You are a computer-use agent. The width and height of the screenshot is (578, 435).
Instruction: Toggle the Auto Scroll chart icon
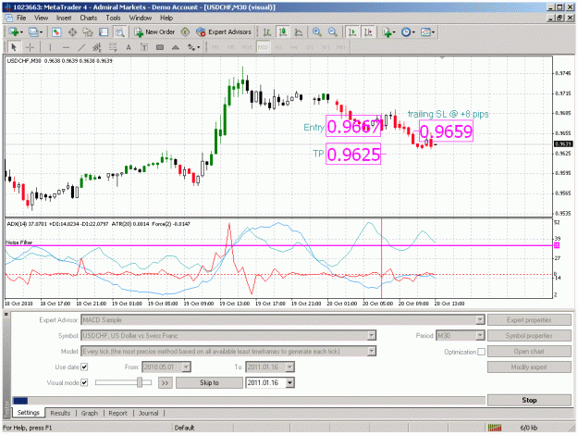pyautogui.click(x=352, y=32)
